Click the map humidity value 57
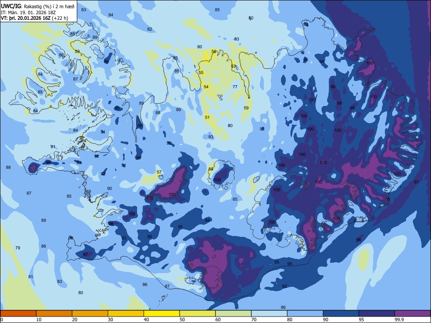 pyautogui.click(x=159, y=172)
